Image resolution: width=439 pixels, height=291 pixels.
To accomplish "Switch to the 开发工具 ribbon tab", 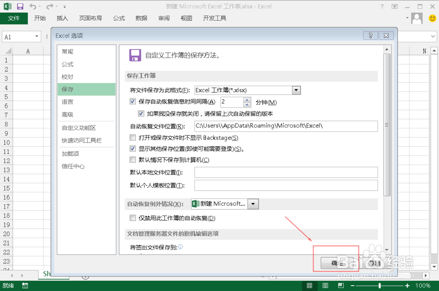I will (215, 18).
